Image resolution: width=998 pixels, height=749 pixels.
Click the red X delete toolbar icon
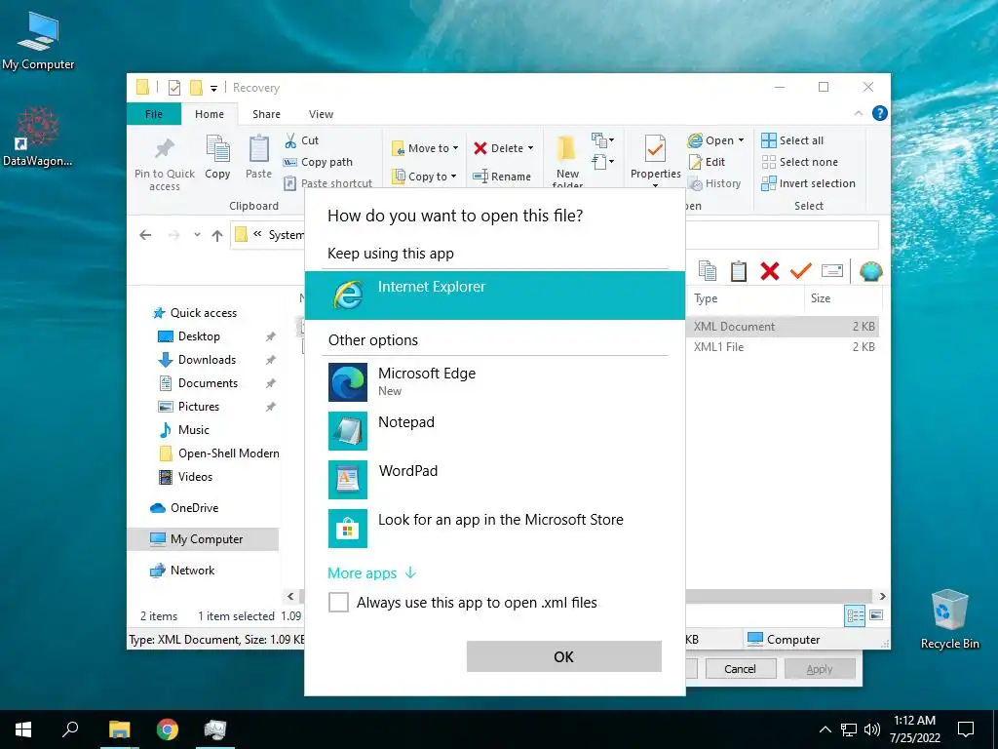click(x=770, y=271)
